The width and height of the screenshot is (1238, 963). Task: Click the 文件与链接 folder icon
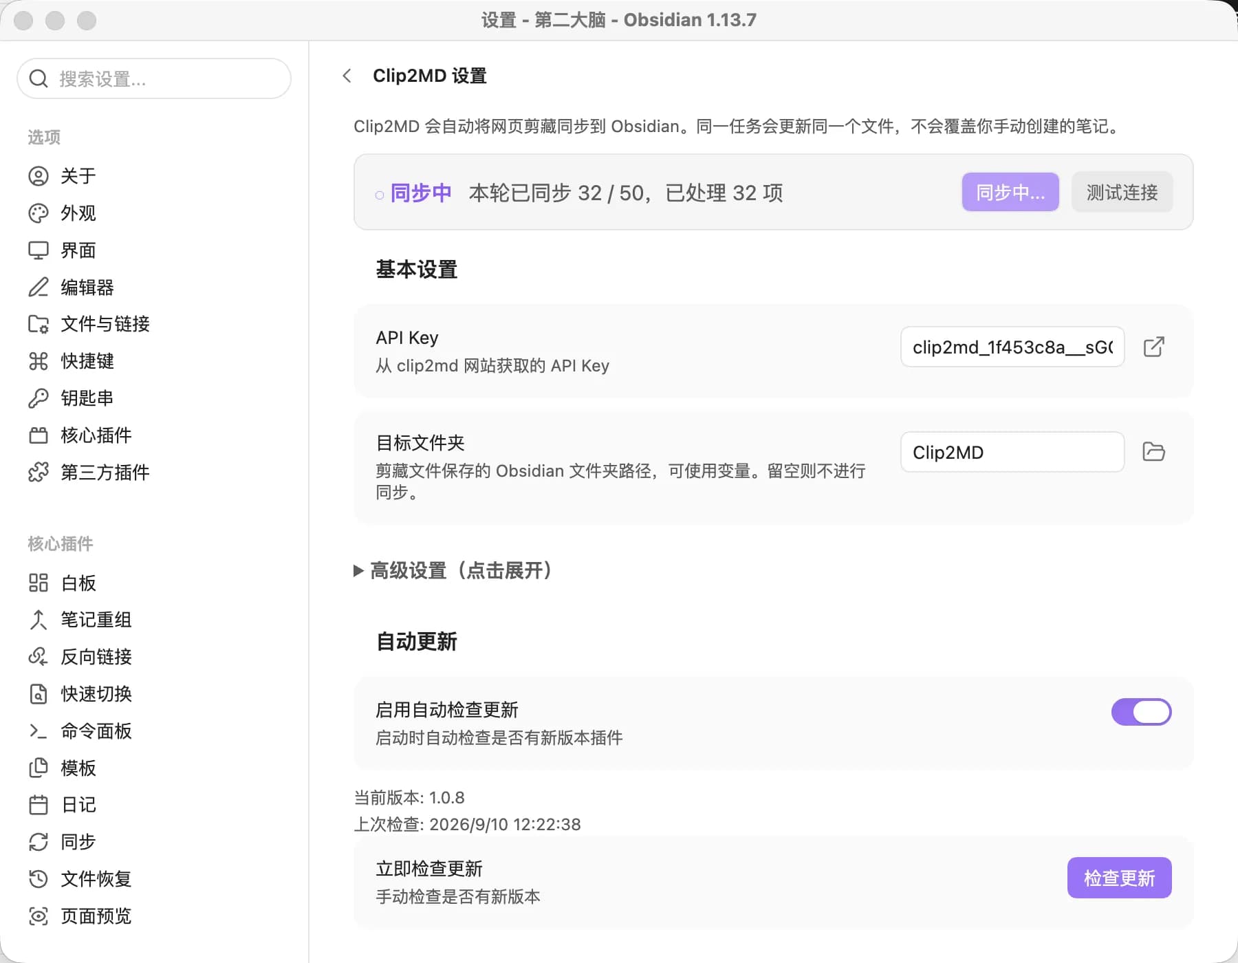(x=39, y=324)
